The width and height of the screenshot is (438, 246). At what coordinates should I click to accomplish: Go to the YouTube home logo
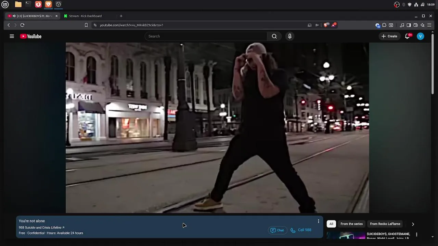31,36
